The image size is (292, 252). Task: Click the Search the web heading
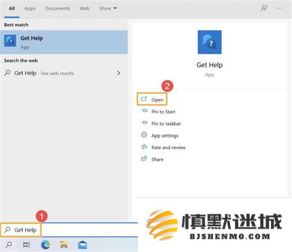21,60
